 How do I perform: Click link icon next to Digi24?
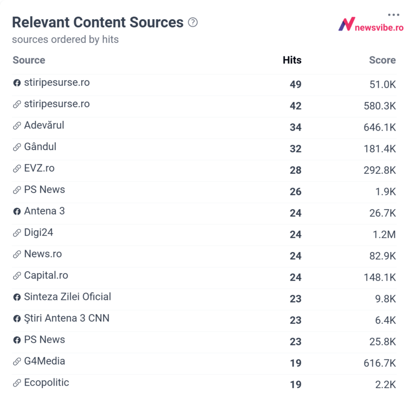tap(17, 233)
